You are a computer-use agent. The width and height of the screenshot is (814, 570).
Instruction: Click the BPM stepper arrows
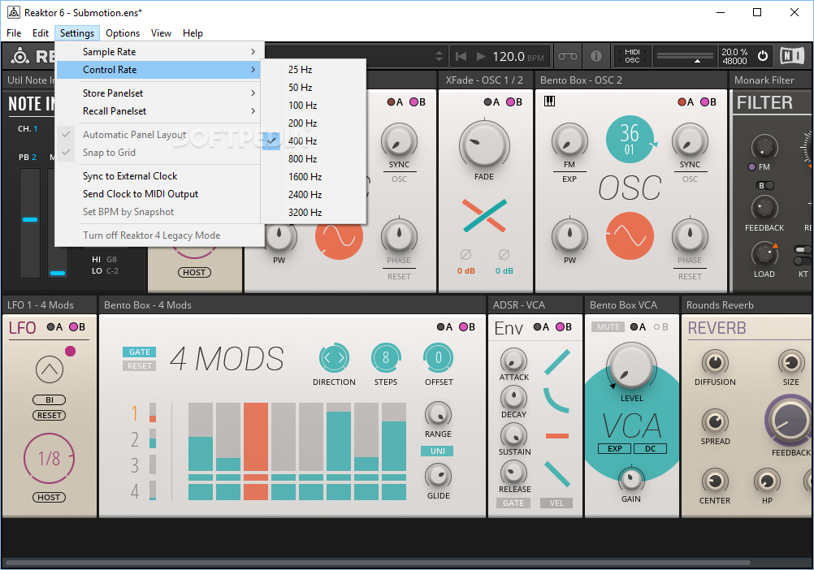(439, 56)
